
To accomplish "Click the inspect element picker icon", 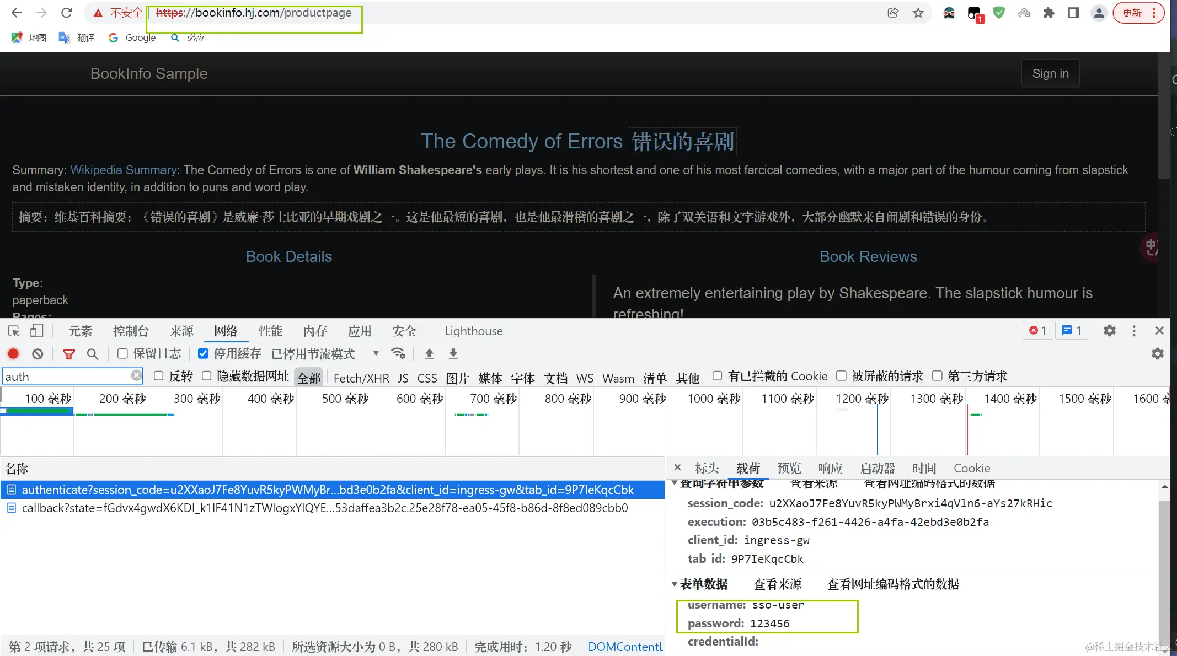I will click(x=14, y=331).
